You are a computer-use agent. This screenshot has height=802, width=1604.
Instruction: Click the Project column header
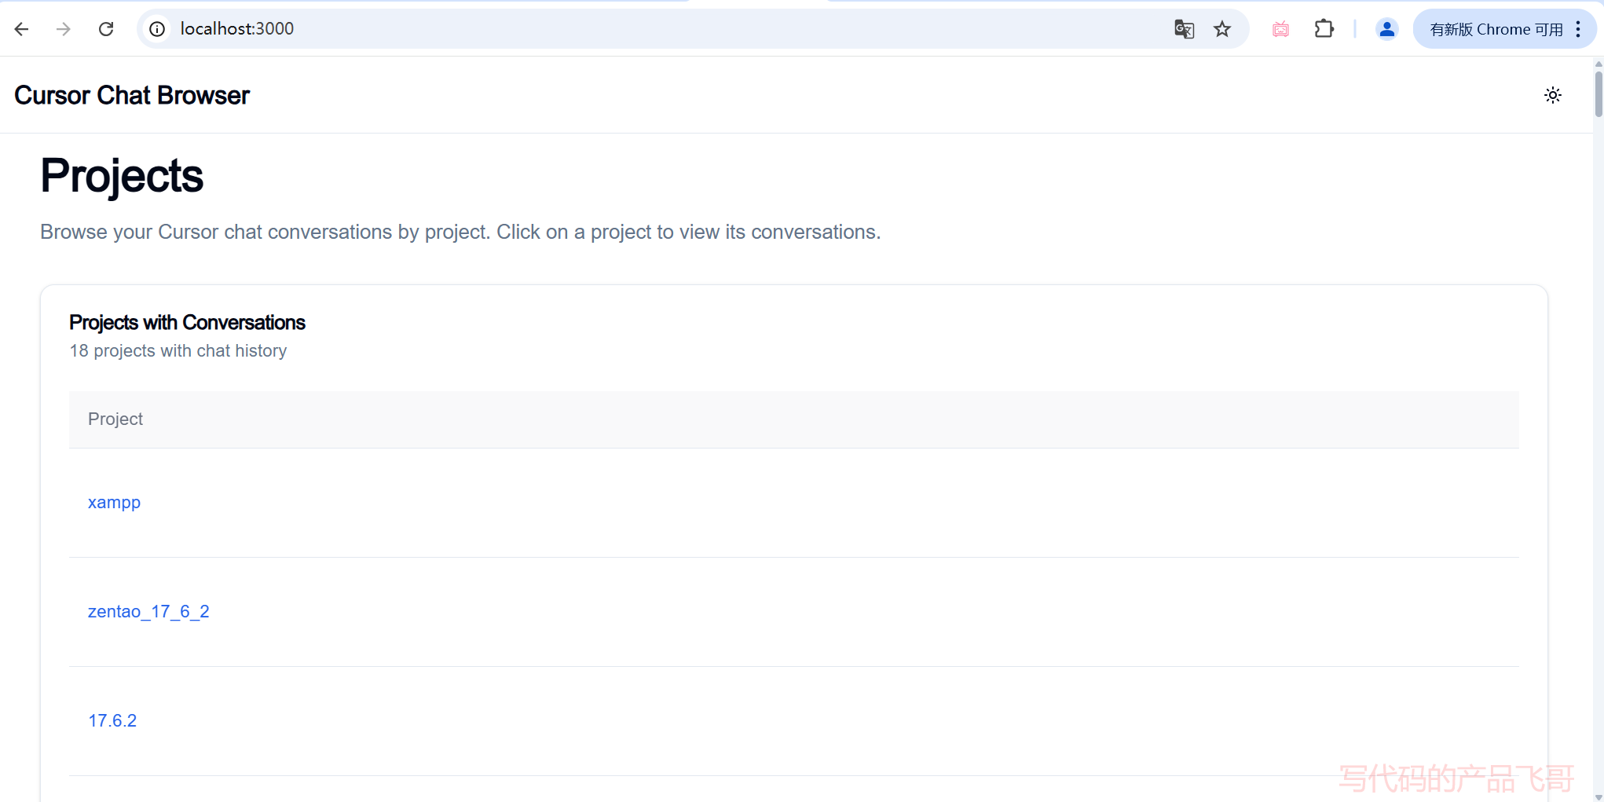[x=115, y=419]
